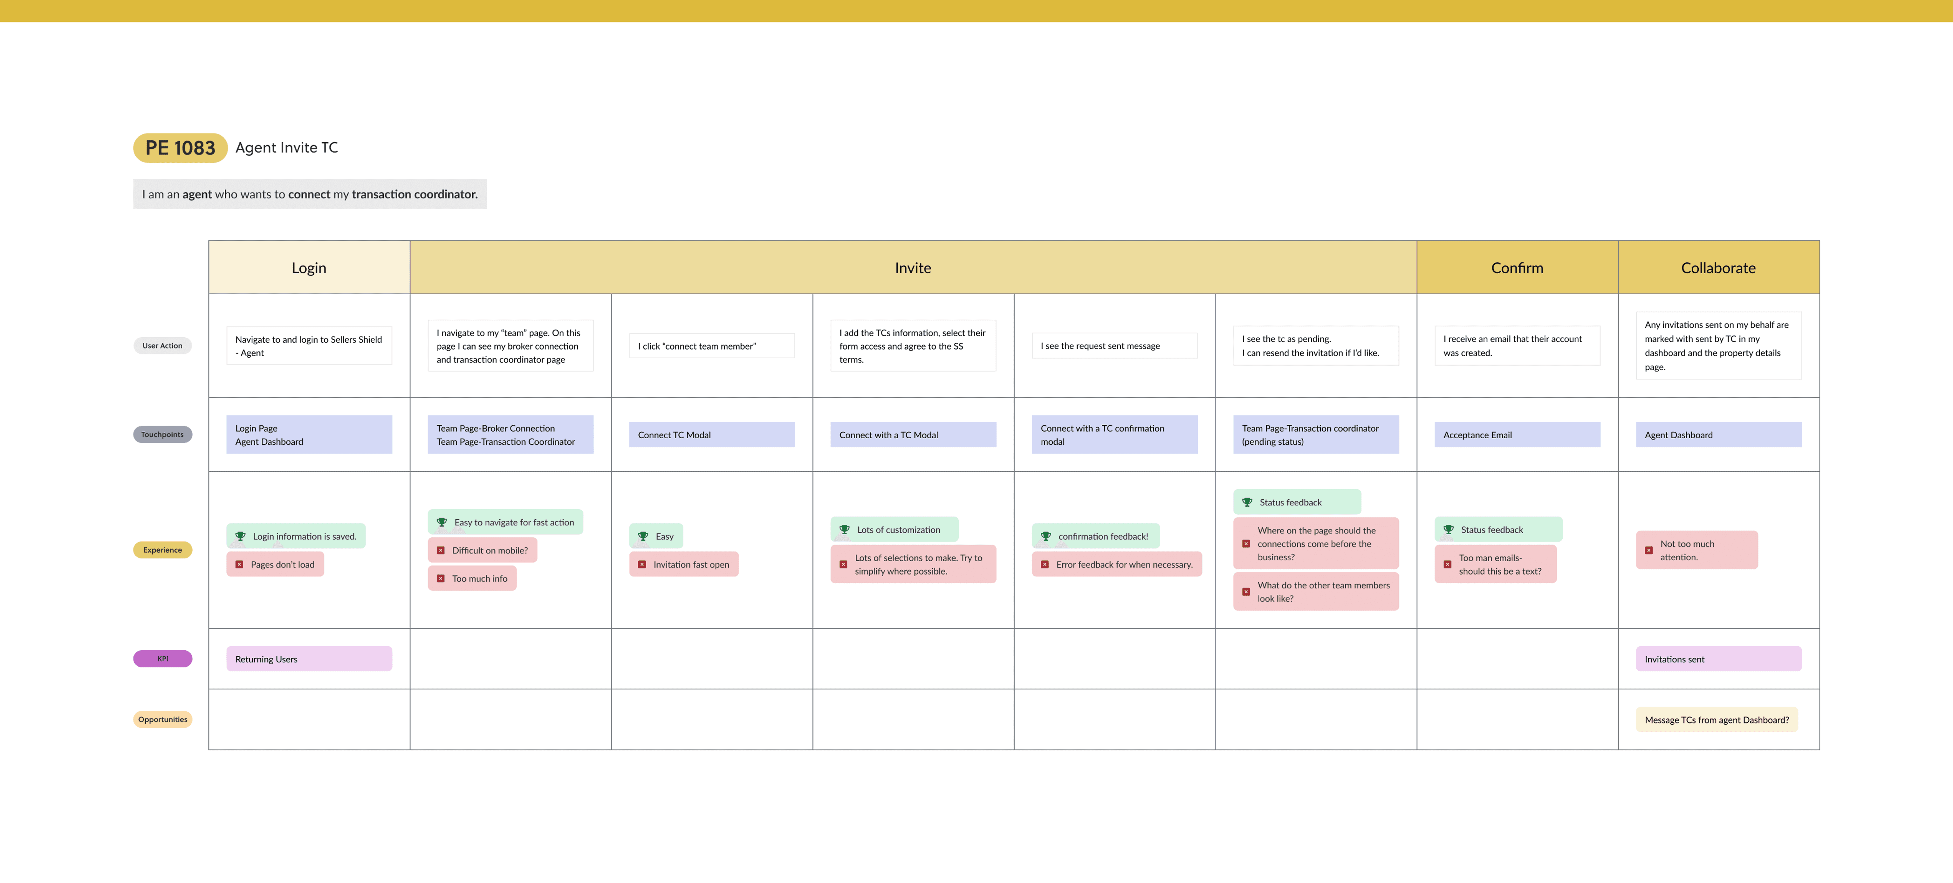Image resolution: width=1953 pixels, height=883 pixels.
Task: Click the red X icon on "Invitation fast open"
Action: click(x=642, y=565)
